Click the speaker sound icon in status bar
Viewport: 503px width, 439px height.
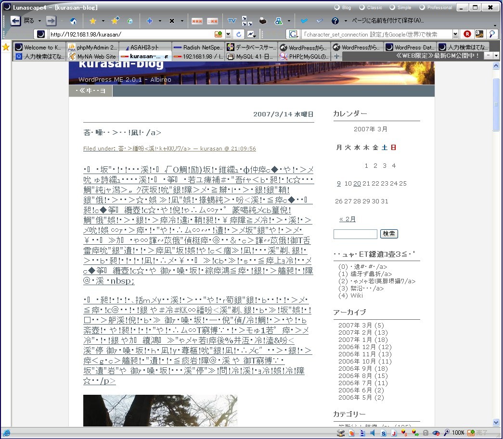373,433
